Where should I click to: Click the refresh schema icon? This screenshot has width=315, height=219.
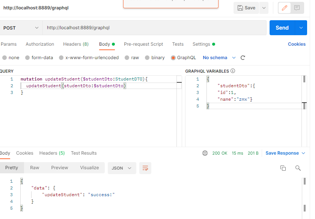click(243, 58)
